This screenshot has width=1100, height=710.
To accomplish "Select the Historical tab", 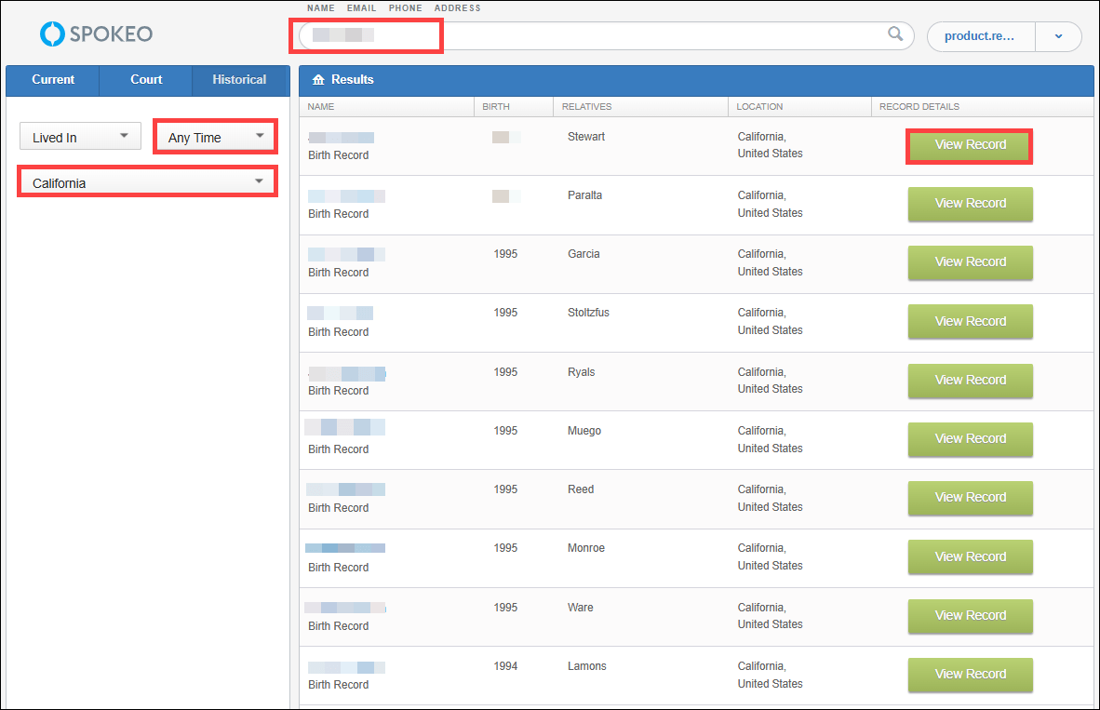I will click(239, 80).
